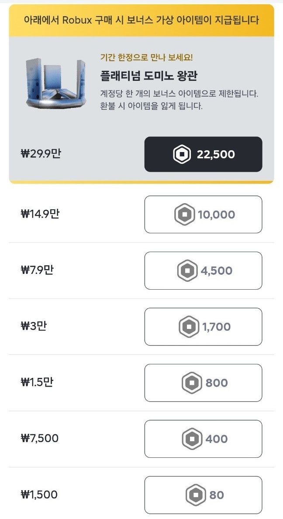Select the 4,500 Robux purchase button

(204, 270)
